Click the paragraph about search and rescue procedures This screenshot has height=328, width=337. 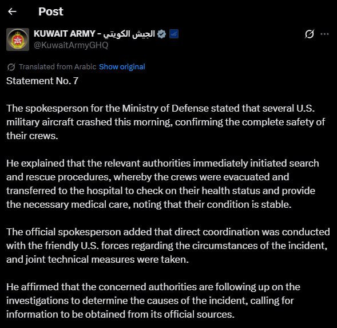162,184
